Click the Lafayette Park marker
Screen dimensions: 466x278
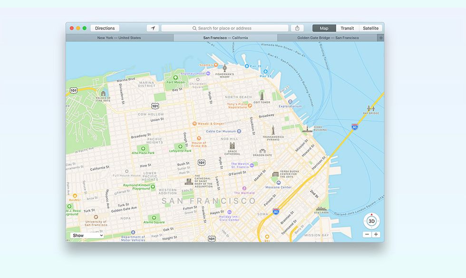(x=180, y=146)
